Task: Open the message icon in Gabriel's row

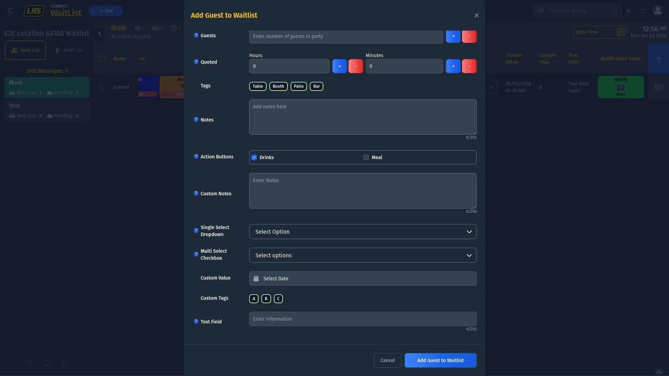Action: [659, 87]
